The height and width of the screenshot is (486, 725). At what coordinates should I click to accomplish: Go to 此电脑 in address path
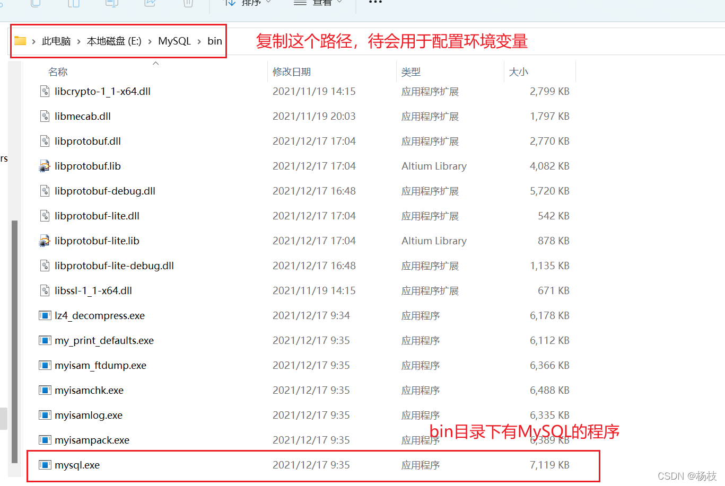[56, 41]
